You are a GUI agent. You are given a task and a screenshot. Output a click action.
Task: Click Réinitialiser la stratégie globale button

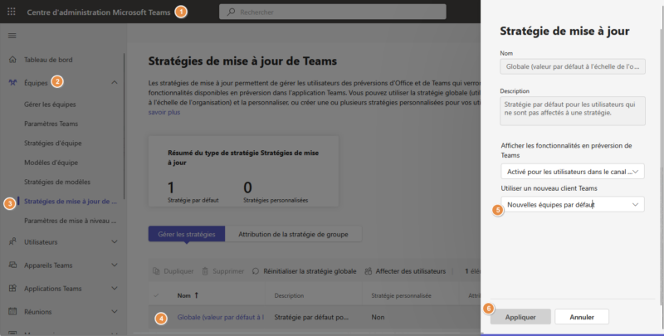coord(304,270)
